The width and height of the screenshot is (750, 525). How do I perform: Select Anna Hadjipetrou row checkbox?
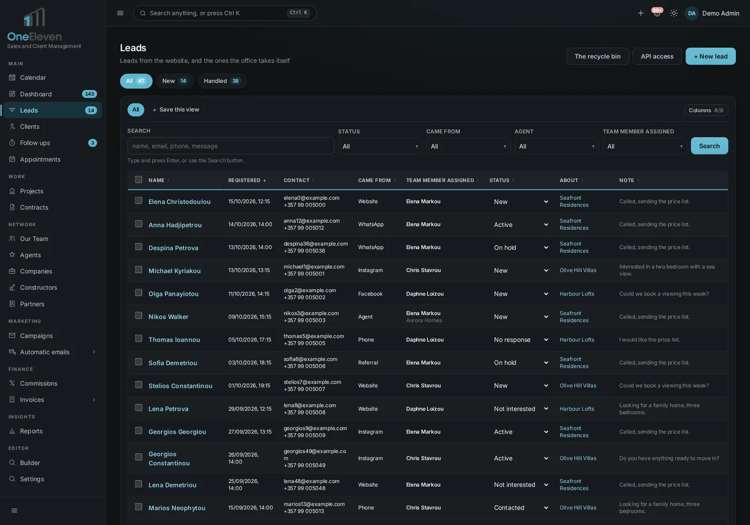138,224
